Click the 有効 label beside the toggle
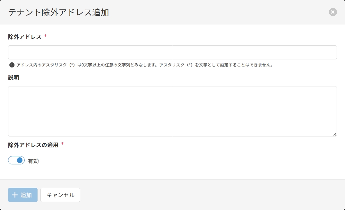The image size is (345, 210). [33, 161]
